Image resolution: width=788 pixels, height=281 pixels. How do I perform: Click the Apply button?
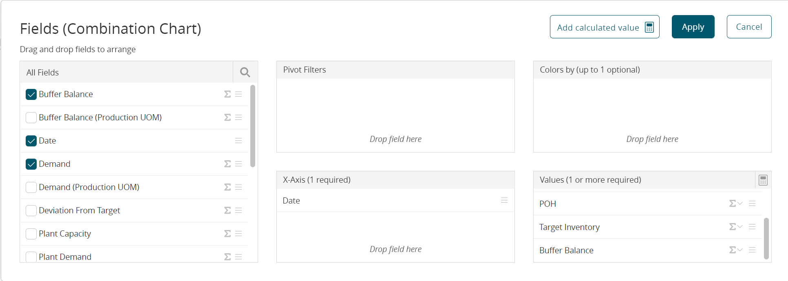pos(693,27)
